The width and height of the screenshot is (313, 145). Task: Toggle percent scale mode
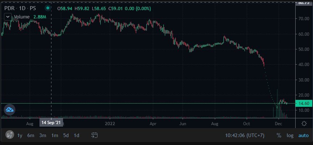pyautogui.click(x=279, y=136)
